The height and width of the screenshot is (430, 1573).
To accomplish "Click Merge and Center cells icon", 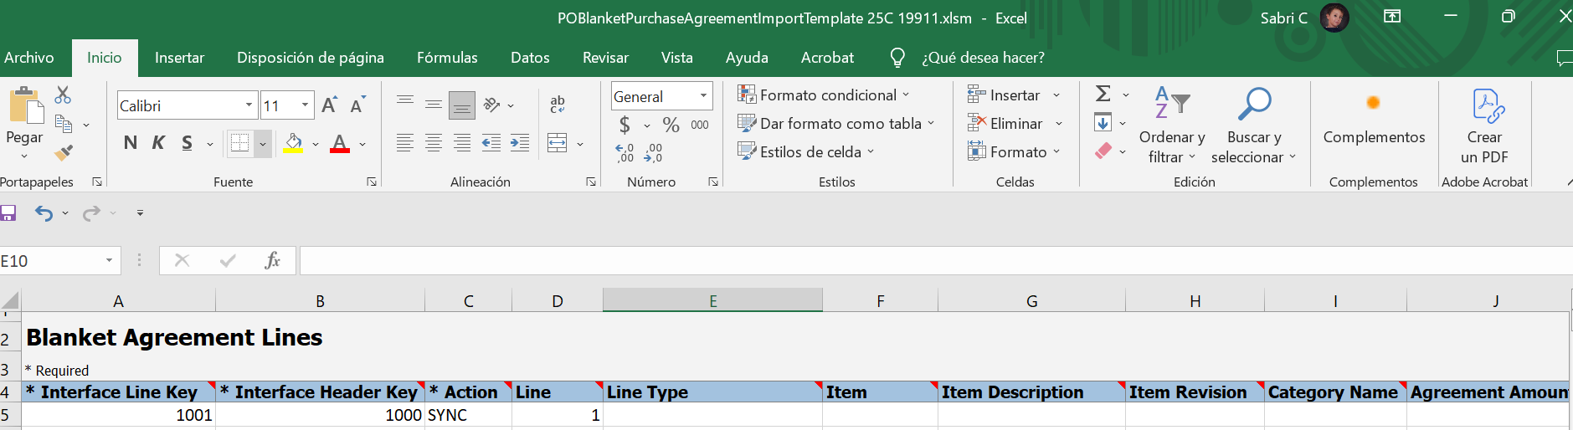I will (x=558, y=143).
